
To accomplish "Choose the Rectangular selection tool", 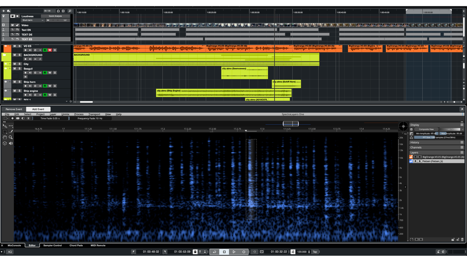I will pos(5,131).
